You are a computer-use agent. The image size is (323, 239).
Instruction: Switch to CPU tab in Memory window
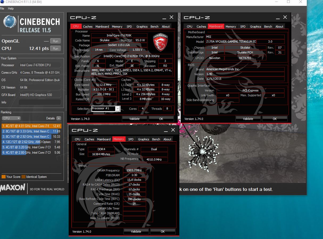click(77, 139)
